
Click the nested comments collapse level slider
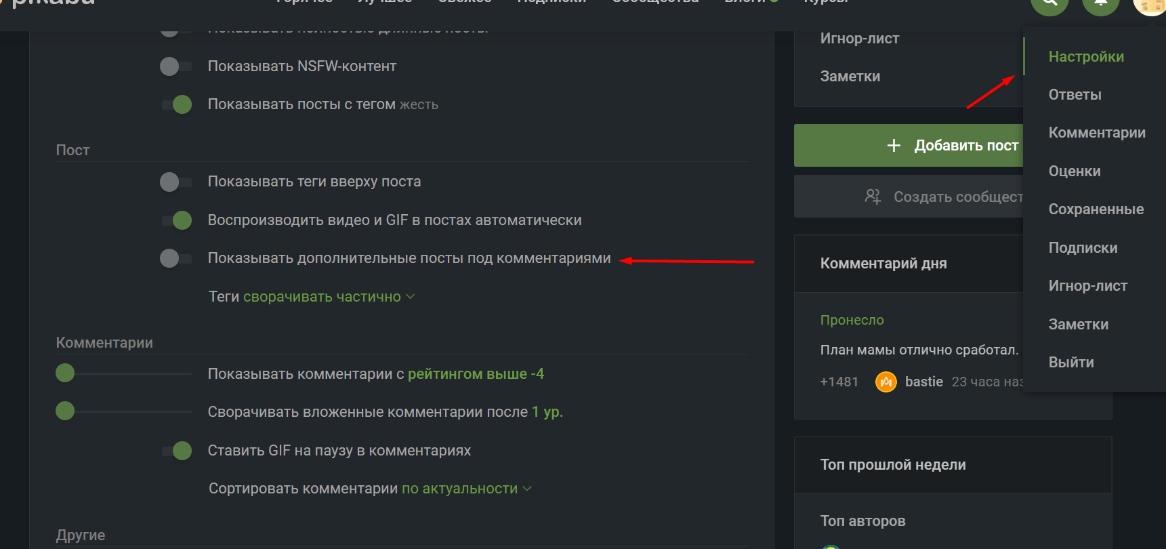65,411
